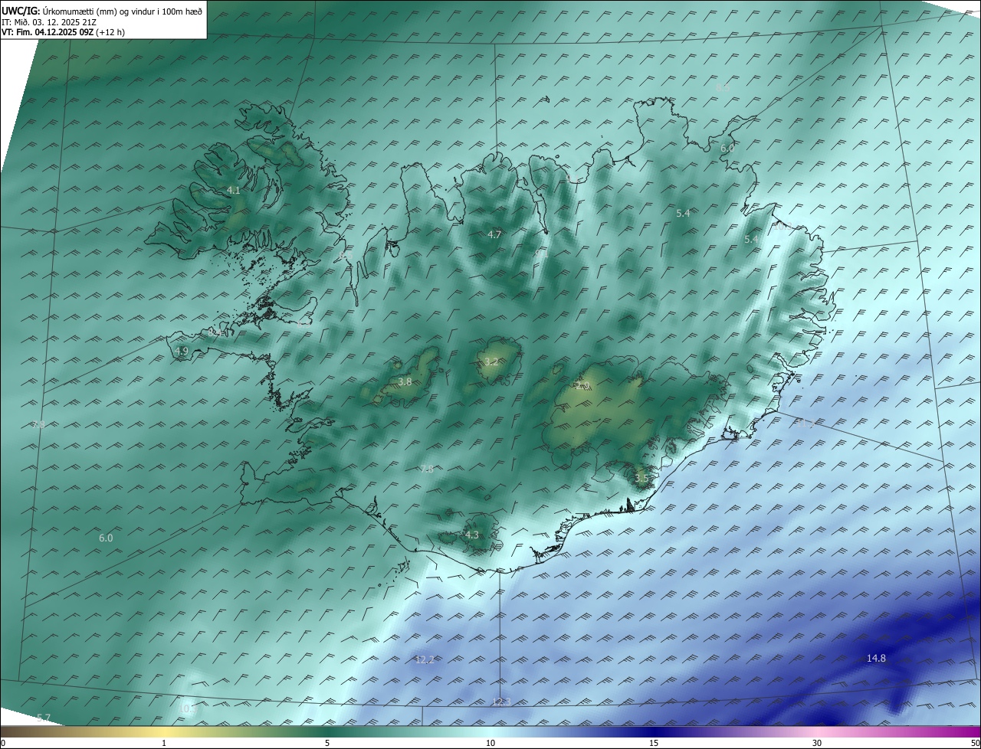Click the 12.3 value label near the bottom edge
The image size is (981, 749).
point(501,702)
